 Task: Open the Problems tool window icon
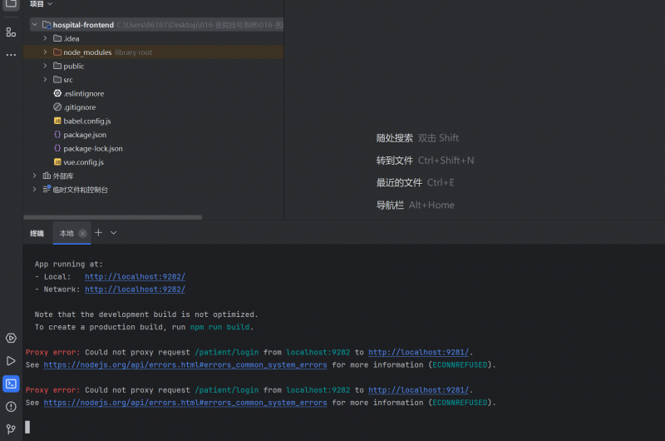pyautogui.click(x=11, y=407)
